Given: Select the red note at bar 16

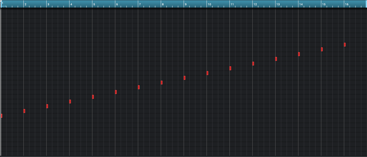Looking at the screenshot, I should tap(345, 45).
